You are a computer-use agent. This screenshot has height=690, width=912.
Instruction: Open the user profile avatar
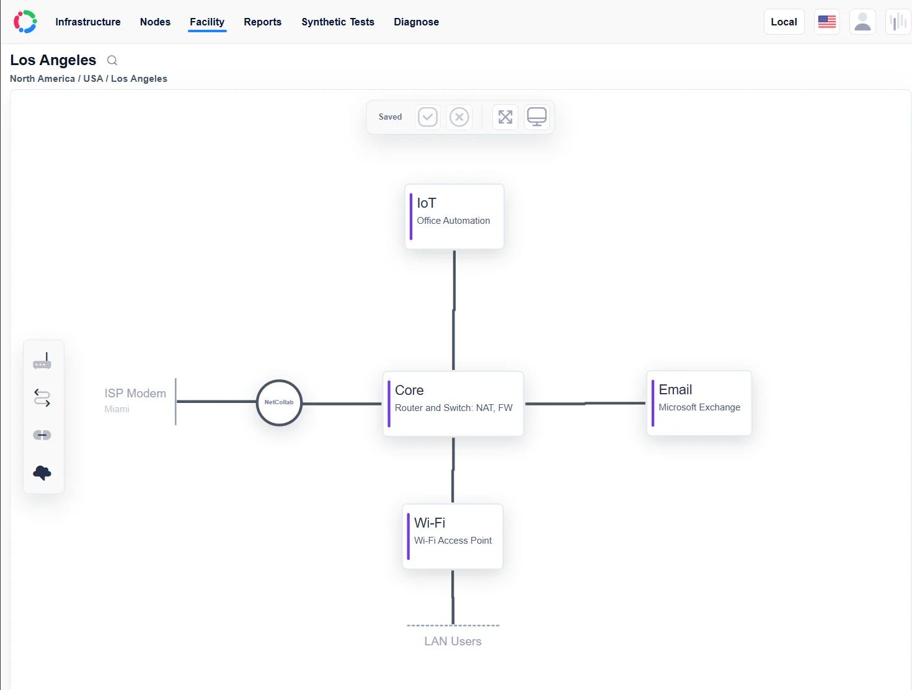862,22
